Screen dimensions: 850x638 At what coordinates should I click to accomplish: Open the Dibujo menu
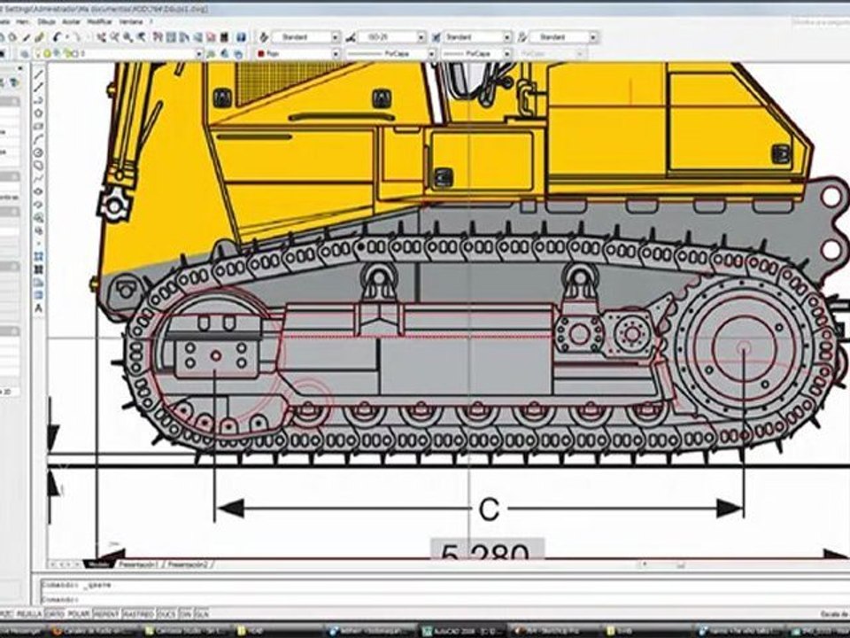47,21
